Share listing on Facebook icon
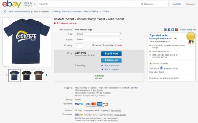198x123 pixels. tap(169, 30)
